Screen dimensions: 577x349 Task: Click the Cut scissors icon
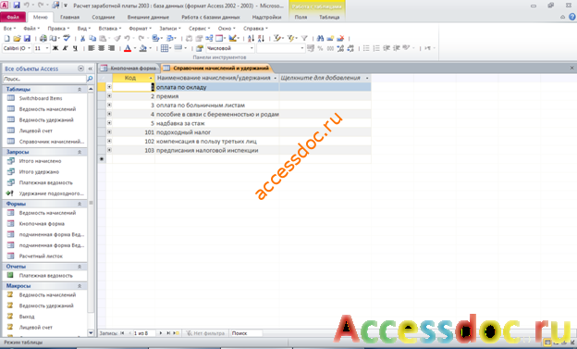[x=82, y=38]
